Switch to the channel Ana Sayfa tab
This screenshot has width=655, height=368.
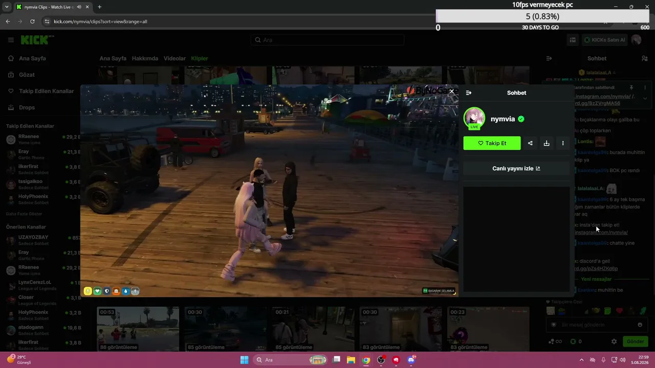(113, 58)
